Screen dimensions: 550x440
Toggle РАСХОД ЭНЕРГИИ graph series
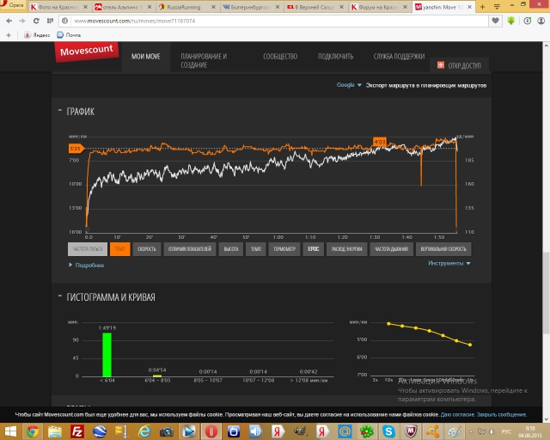coord(346,249)
